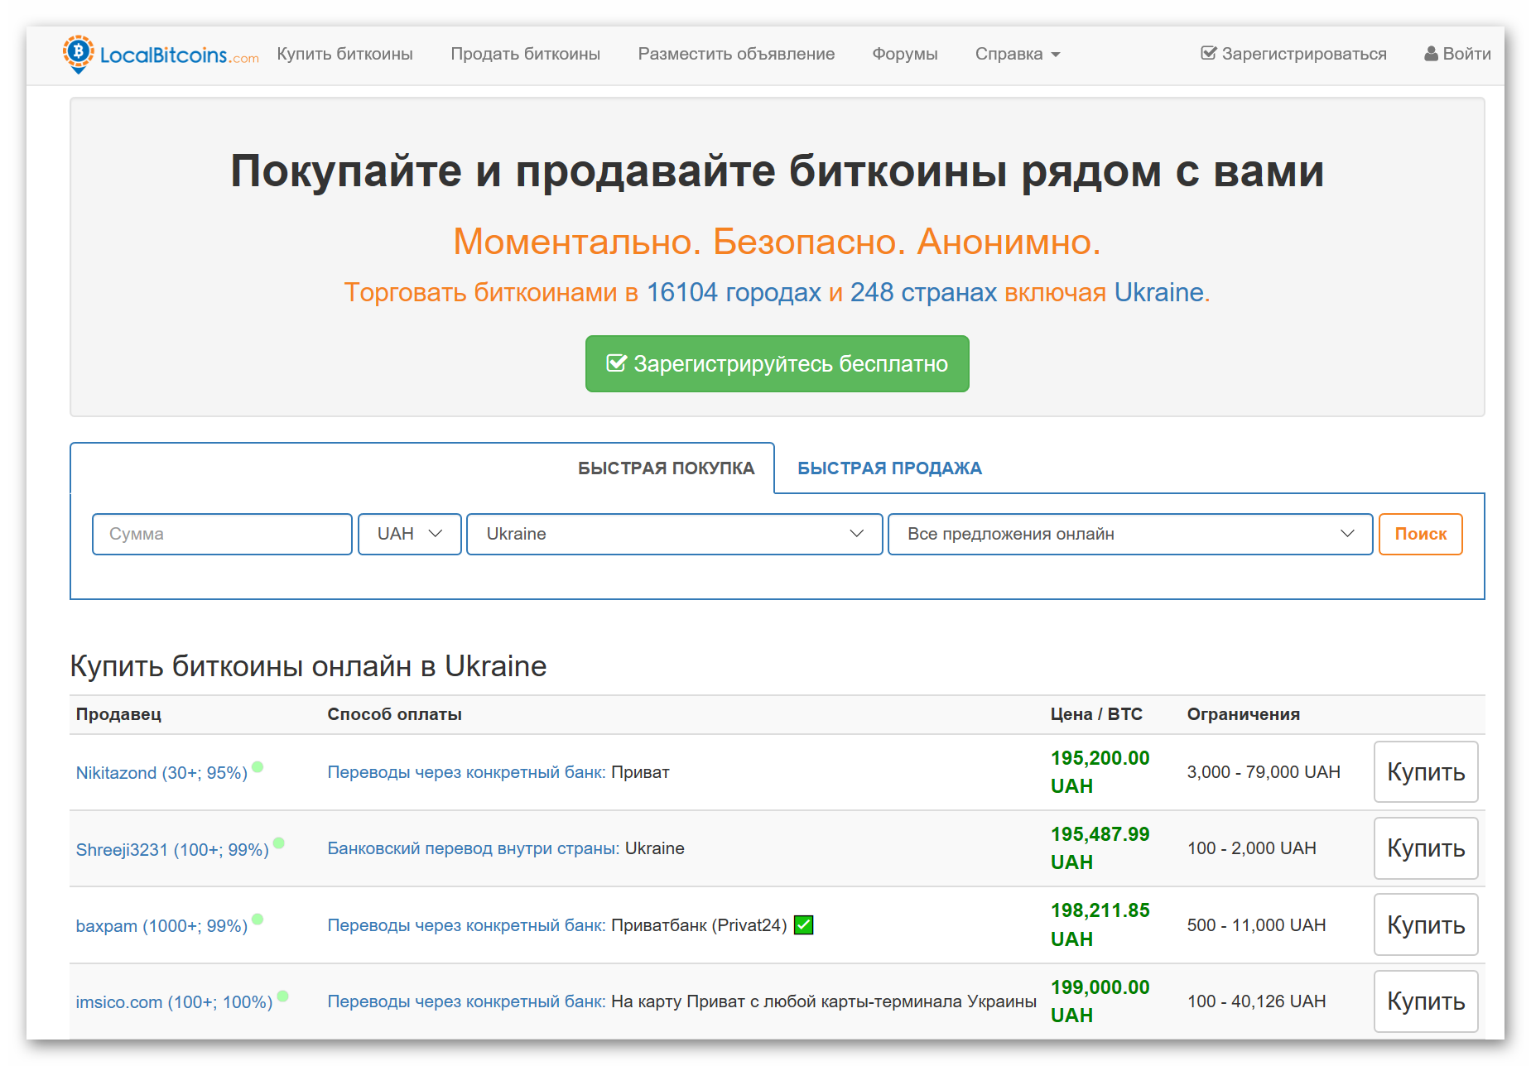Open payment method link in imsico.com's row
The width and height of the screenshot is (1531, 1066).
(466, 1001)
